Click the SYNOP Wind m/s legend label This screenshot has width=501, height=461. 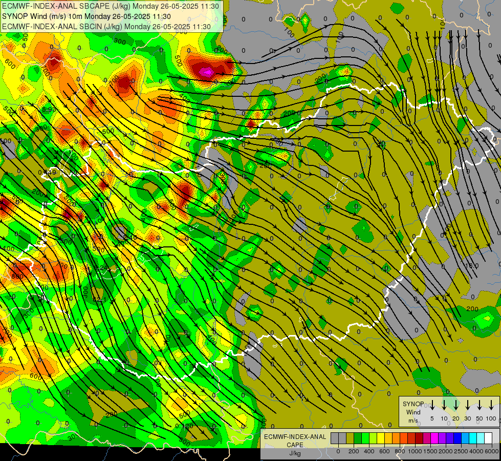(x=413, y=412)
